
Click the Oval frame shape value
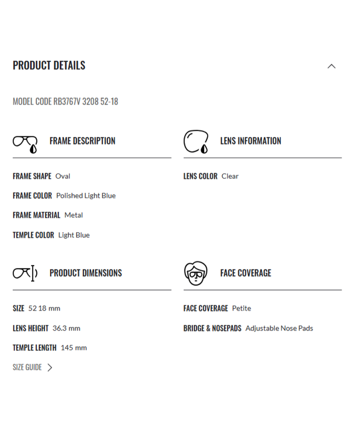(63, 176)
